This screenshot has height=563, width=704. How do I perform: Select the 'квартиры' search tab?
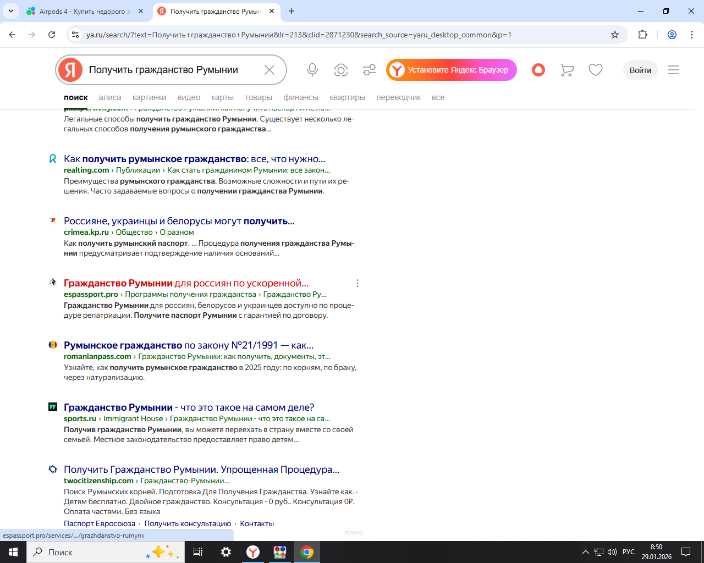pos(347,97)
